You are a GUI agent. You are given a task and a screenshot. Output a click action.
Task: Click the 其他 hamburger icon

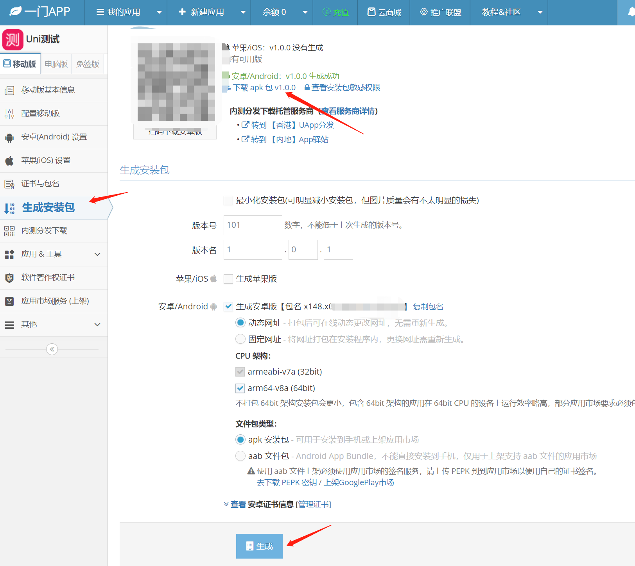coord(9,325)
